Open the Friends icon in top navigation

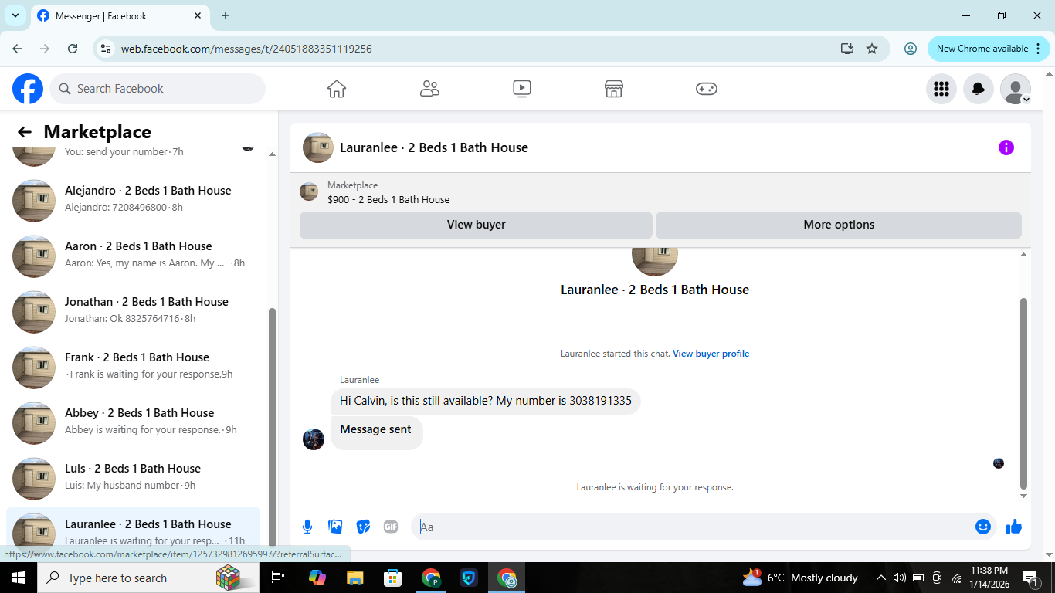click(x=429, y=89)
